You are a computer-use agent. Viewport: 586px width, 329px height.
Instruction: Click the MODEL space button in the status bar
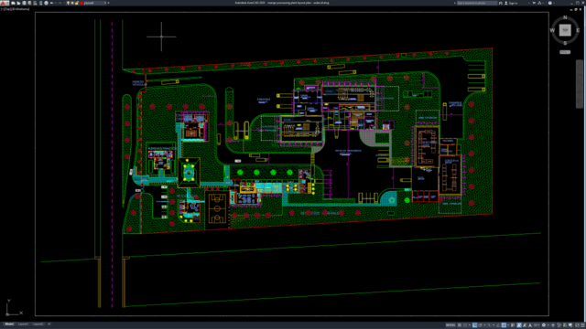point(450,325)
